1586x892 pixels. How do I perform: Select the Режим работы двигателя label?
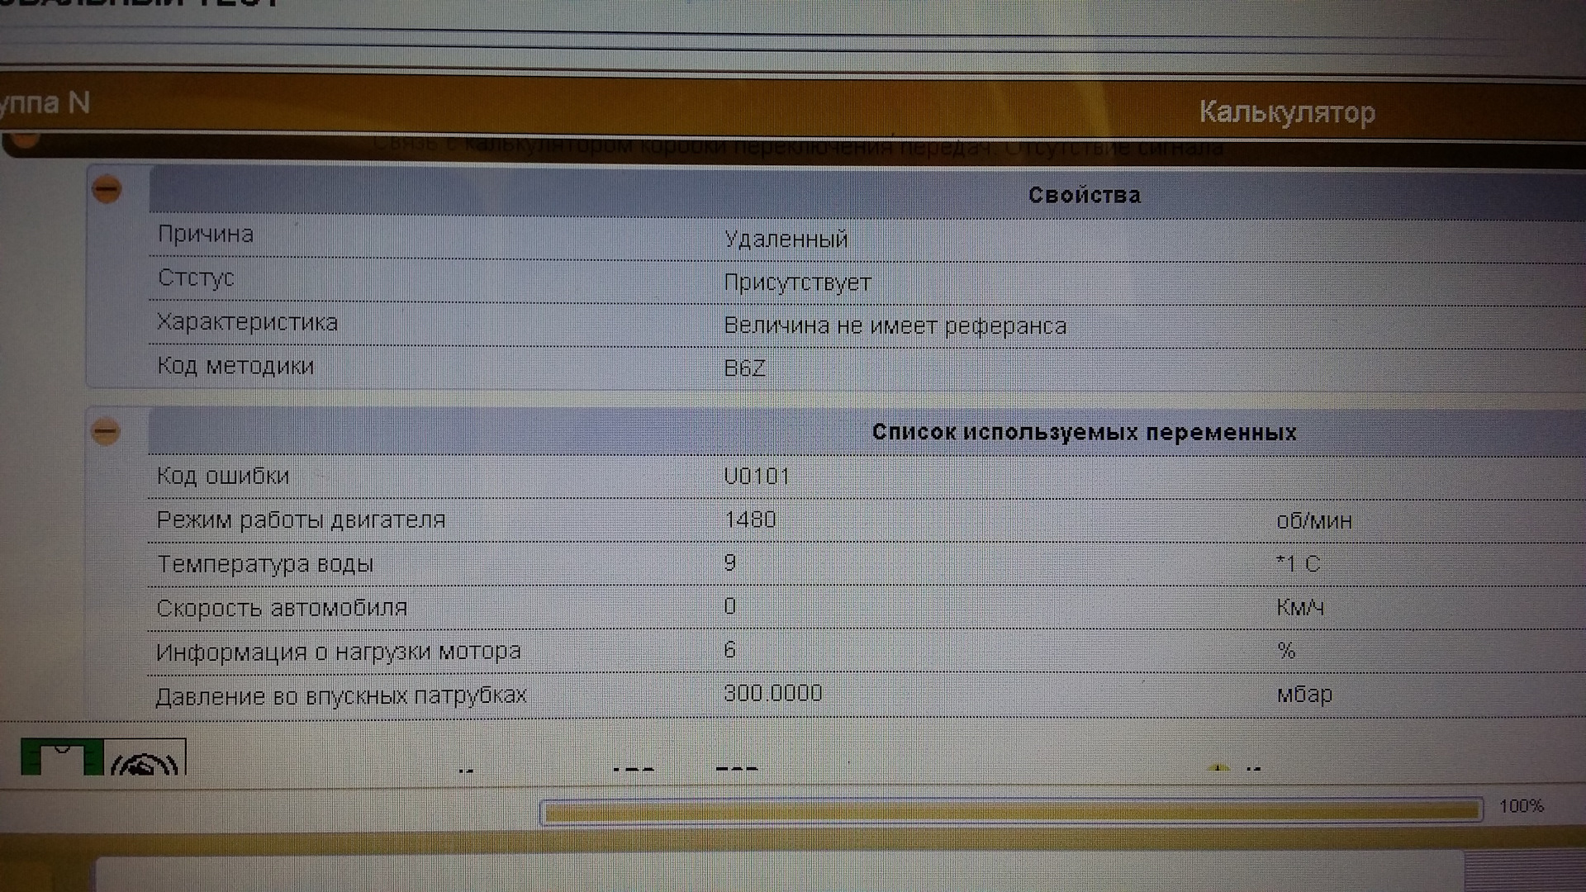click(301, 520)
